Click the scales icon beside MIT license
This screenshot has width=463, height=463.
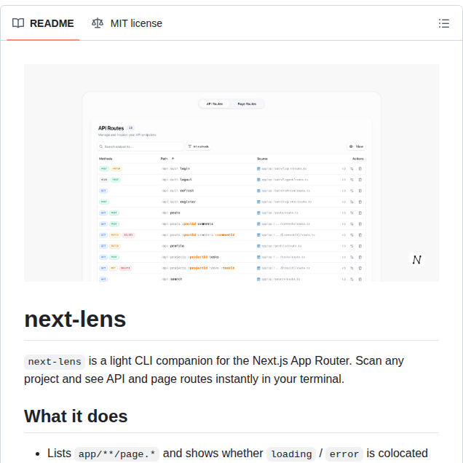pyautogui.click(x=98, y=23)
